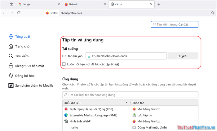Switch to the Thẻ mới tab
217x131 pixels.
point(86,4)
